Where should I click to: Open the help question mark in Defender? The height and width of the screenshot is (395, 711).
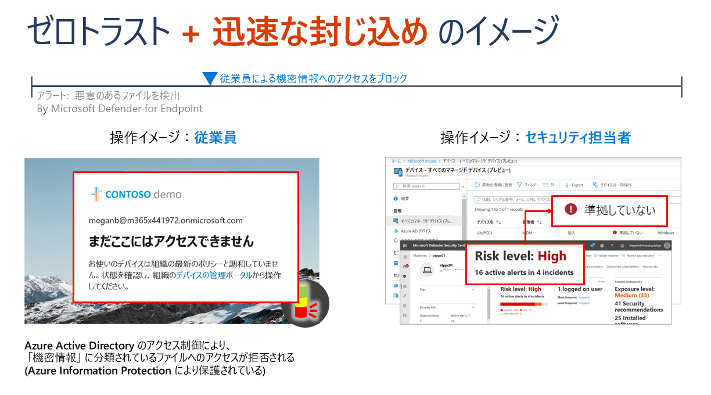(x=612, y=246)
